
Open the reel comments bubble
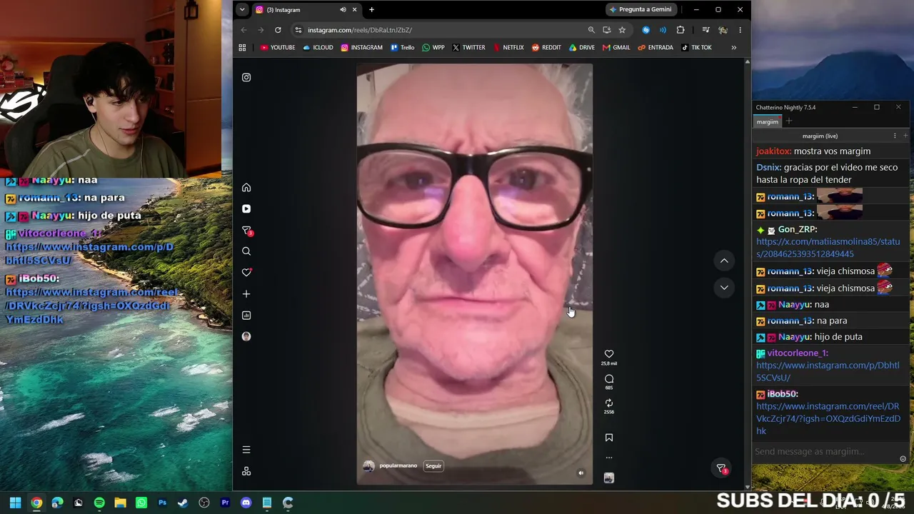point(609,379)
